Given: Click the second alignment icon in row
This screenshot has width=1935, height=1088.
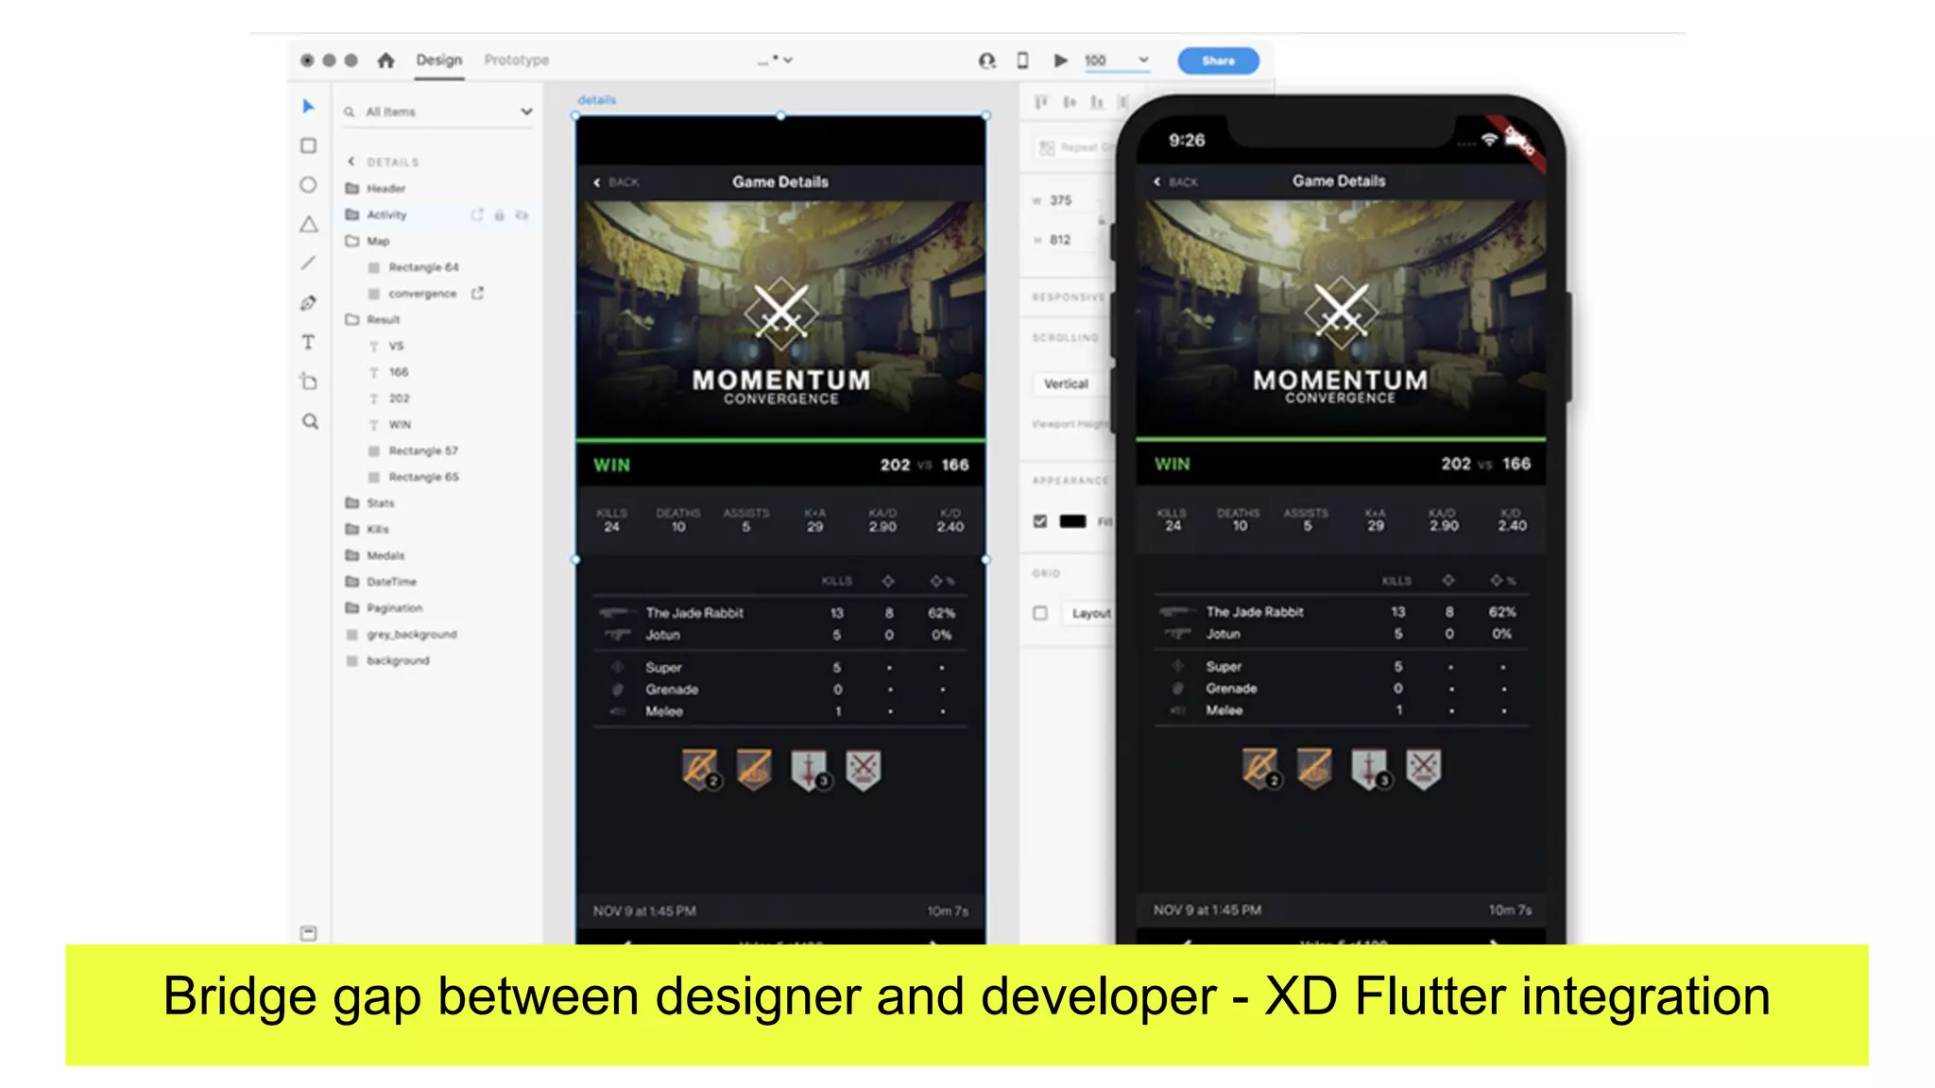Looking at the screenshot, I should (1070, 102).
